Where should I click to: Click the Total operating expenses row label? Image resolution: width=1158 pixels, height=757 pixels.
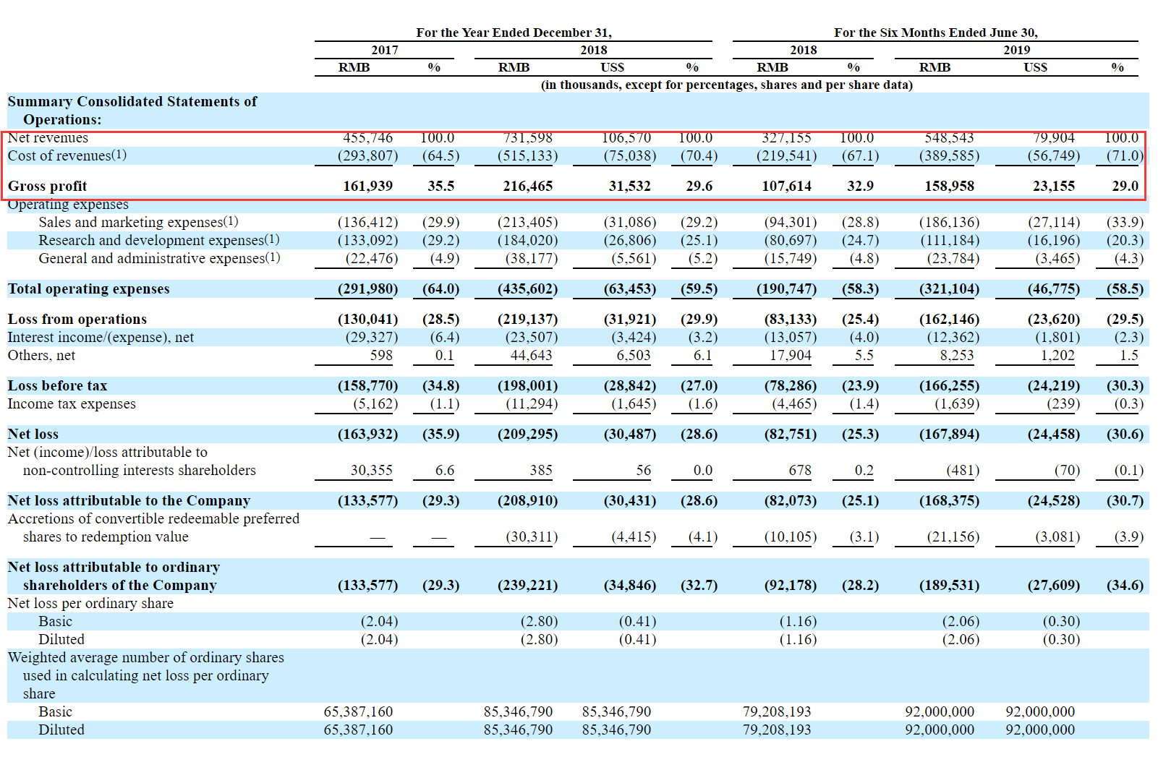[88, 288]
